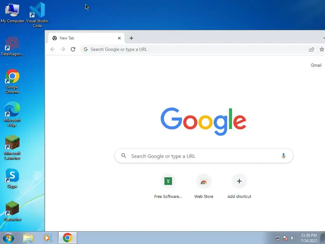
Task: Open a new tab with plus button
Action: click(131, 38)
